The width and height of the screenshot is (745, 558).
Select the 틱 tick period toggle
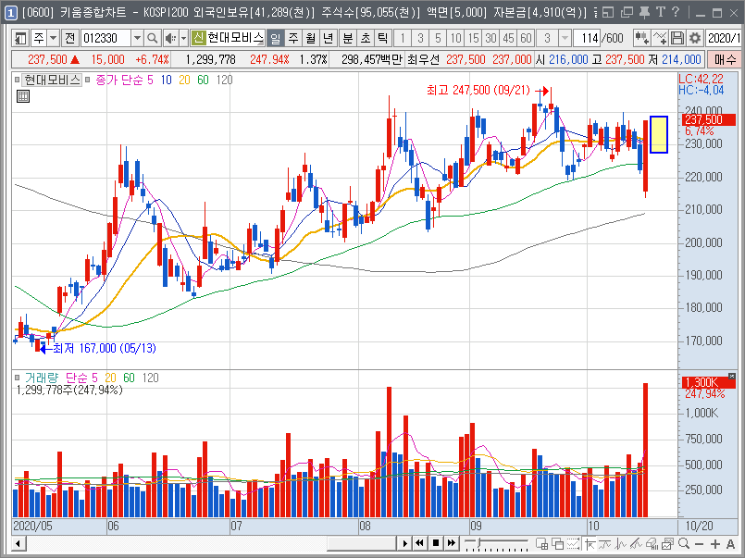click(x=382, y=38)
